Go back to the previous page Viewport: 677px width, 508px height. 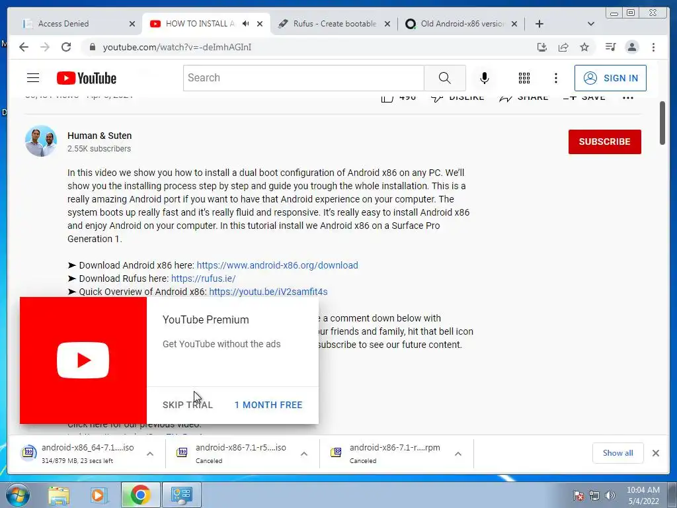[24, 47]
